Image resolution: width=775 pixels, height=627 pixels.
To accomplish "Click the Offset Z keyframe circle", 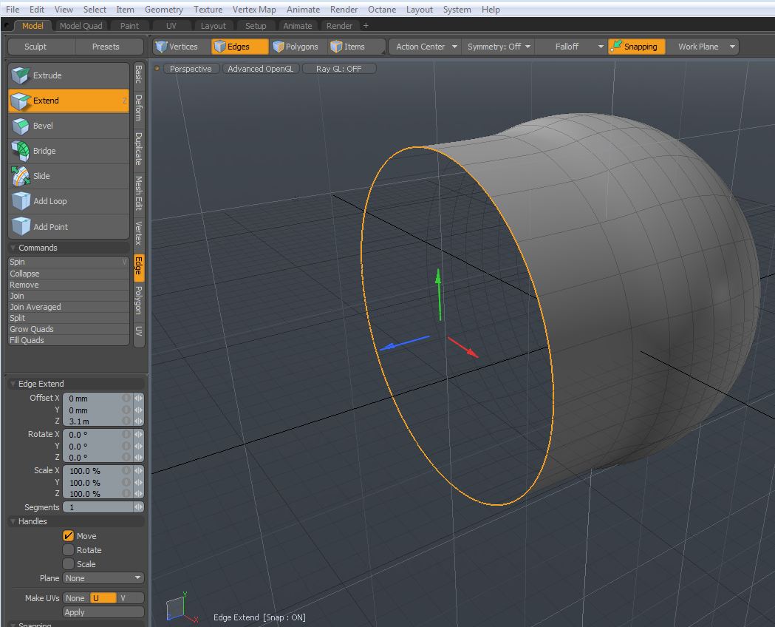I will point(126,421).
